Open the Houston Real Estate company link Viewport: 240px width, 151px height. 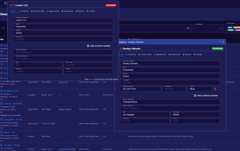click(x=67, y=149)
